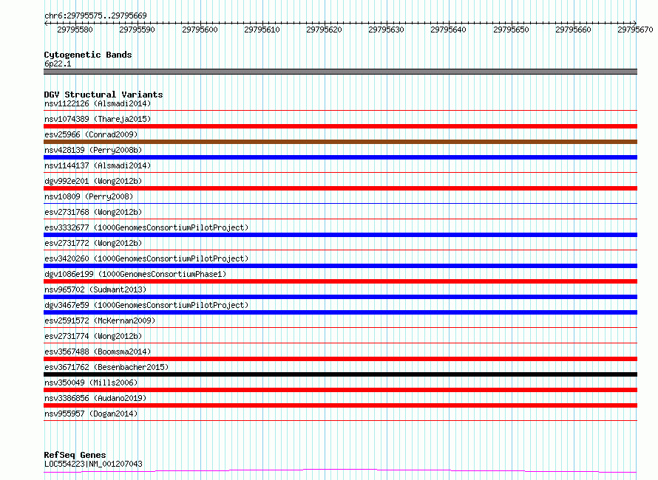Click the nsv1122126 (Alsmadi2014) variant label
Viewport: 658px width, 480px height.
coord(98,103)
